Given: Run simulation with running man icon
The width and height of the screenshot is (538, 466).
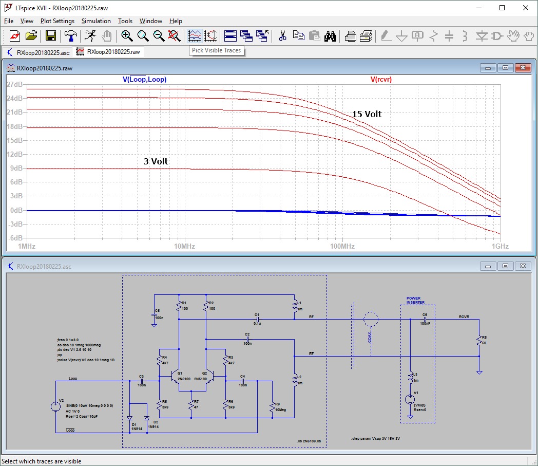Looking at the screenshot, I should 90,35.
